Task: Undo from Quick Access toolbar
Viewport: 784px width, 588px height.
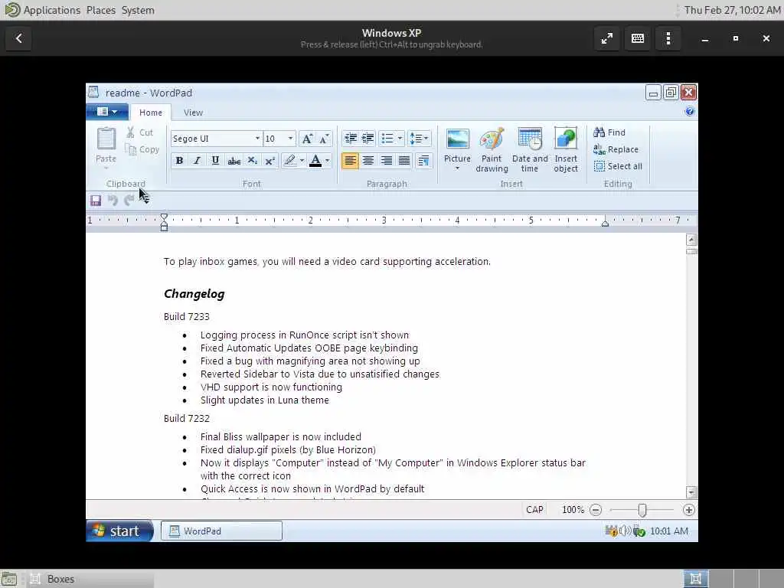Action: [x=113, y=201]
